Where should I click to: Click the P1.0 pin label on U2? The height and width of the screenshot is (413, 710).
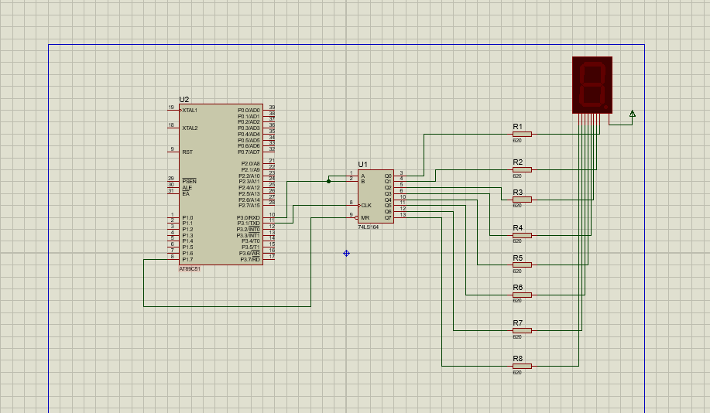pyautogui.click(x=187, y=218)
